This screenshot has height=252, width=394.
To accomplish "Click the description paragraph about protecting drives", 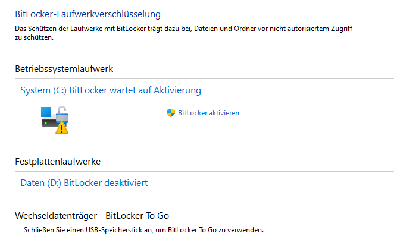I will (183, 33).
